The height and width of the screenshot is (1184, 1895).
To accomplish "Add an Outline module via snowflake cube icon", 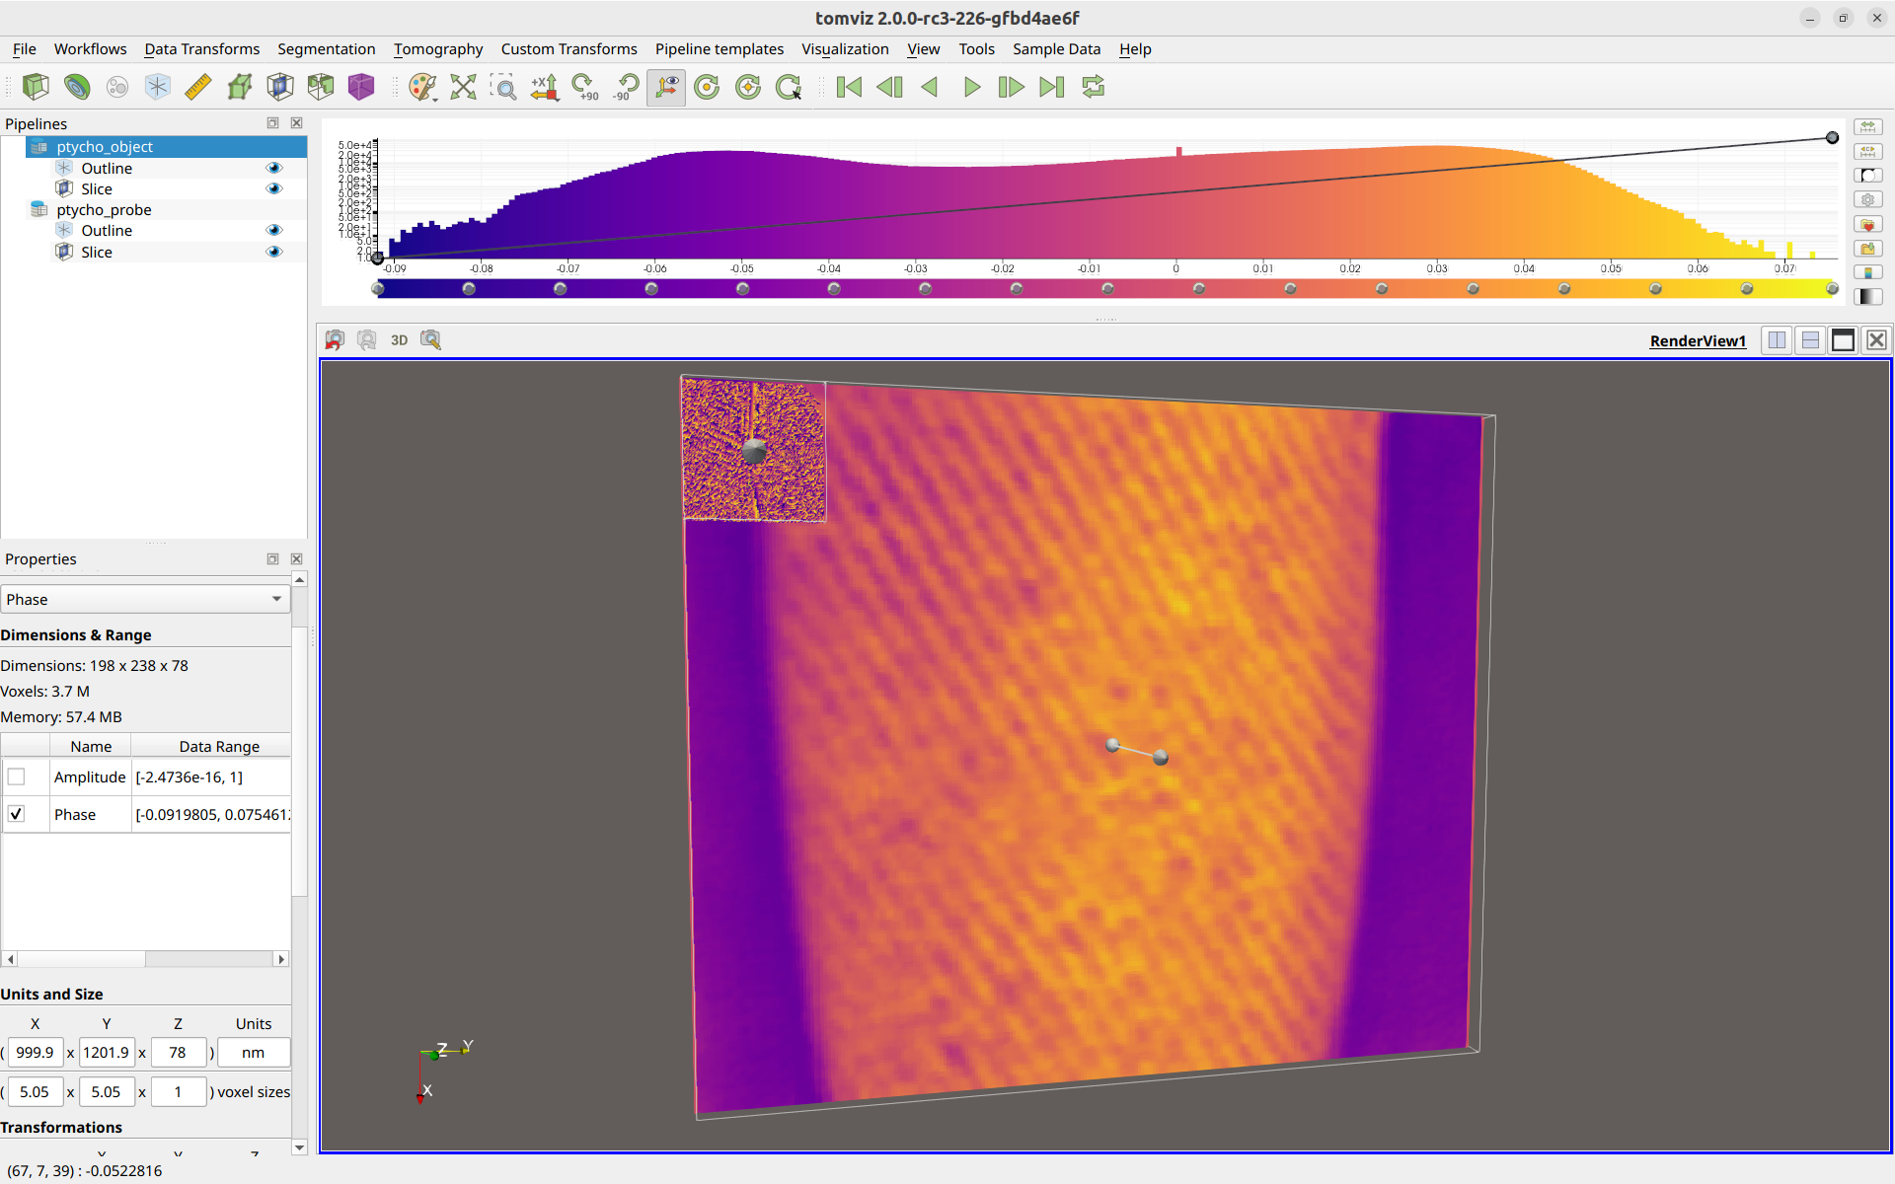I will coord(157,87).
